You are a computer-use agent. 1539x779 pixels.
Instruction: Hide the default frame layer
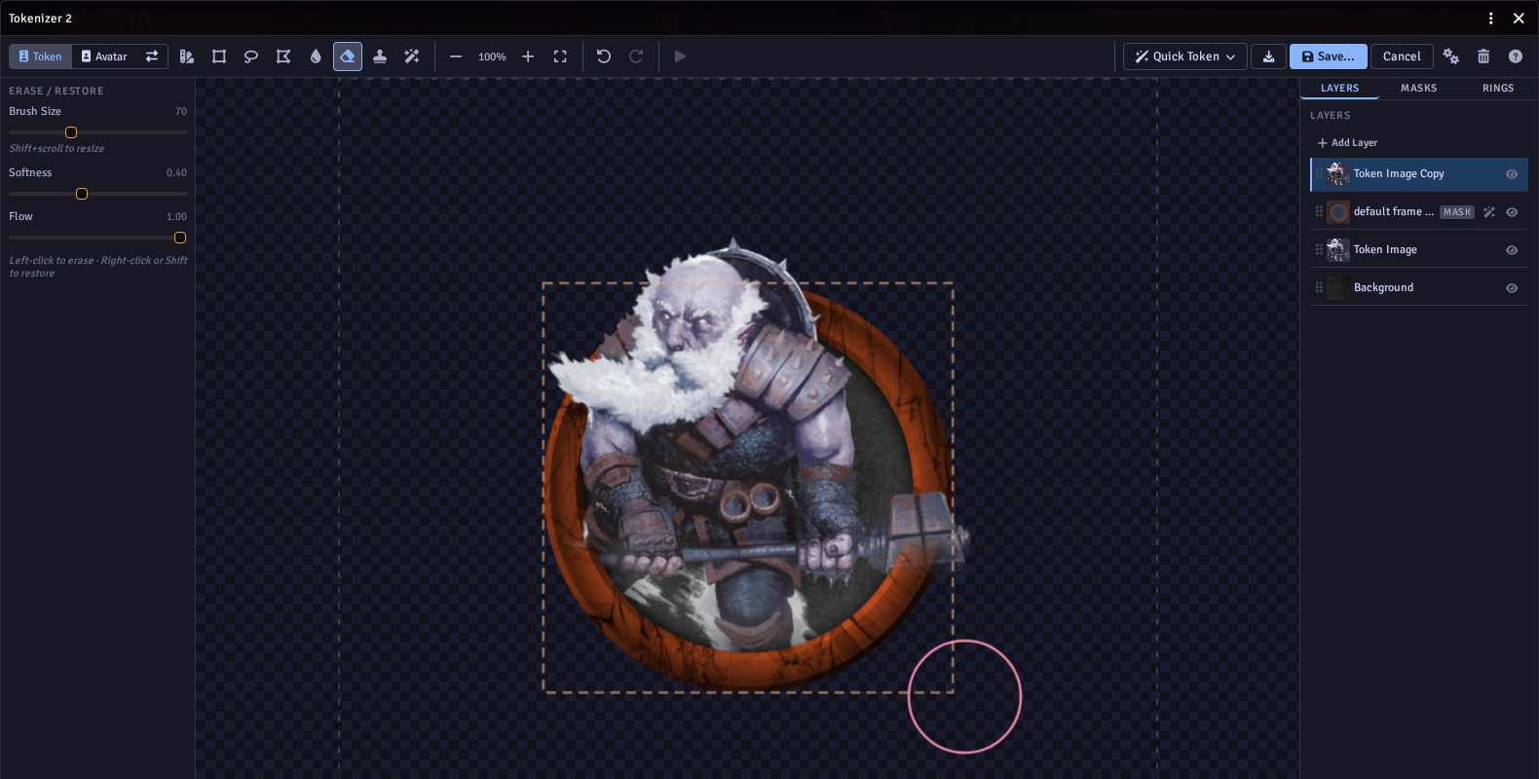pyautogui.click(x=1512, y=212)
